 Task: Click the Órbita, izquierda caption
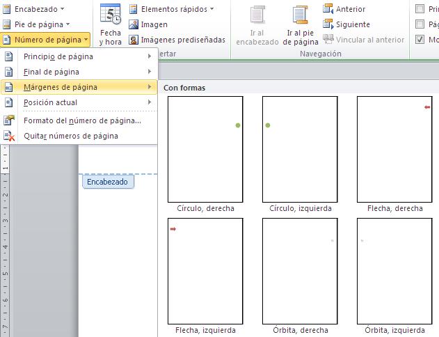point(394,330)
